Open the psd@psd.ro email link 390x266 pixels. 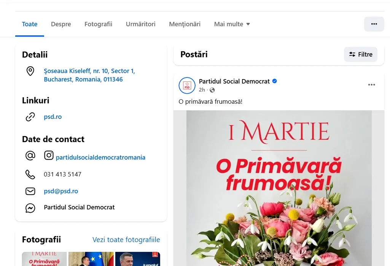pyautogui.click(x=61, y=191)
